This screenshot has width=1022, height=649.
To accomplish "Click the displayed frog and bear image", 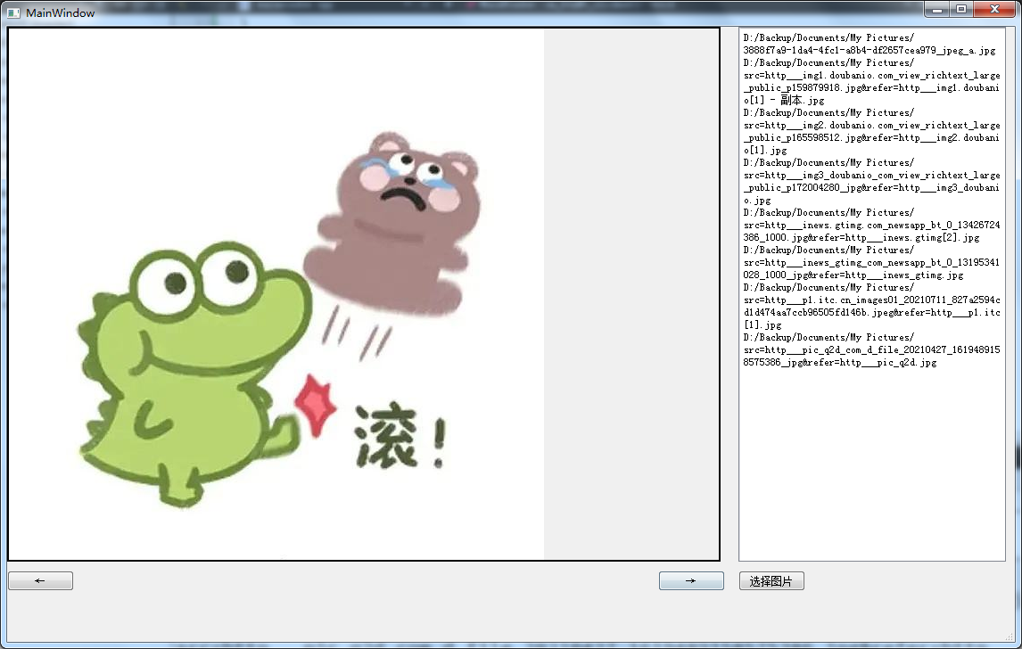I will 276,294.
